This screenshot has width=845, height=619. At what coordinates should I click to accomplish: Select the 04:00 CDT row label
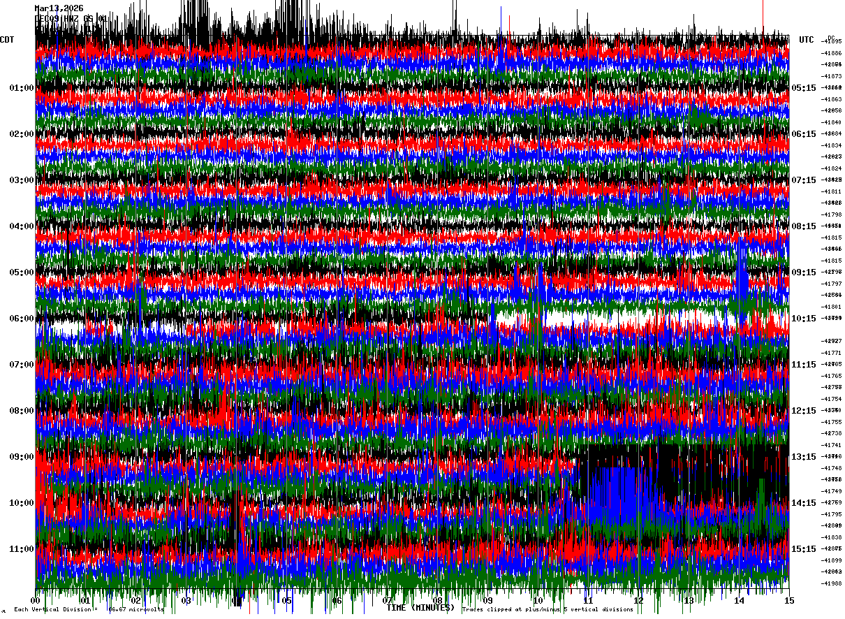pyautogui.click(x=21, y=226)
